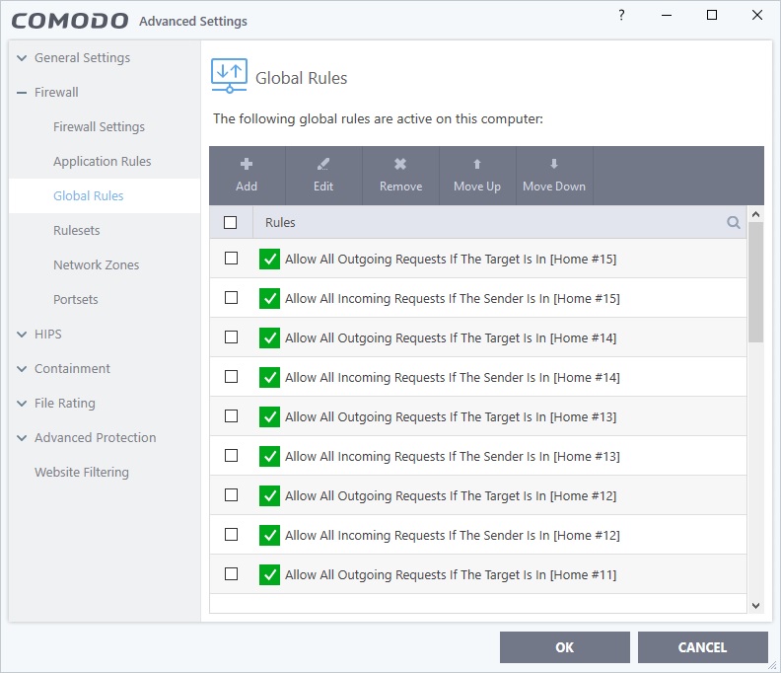The height and width of the screenshot is (673, 781).
Task: Open rule search with magnifier icon
Action: click(734, 223)
